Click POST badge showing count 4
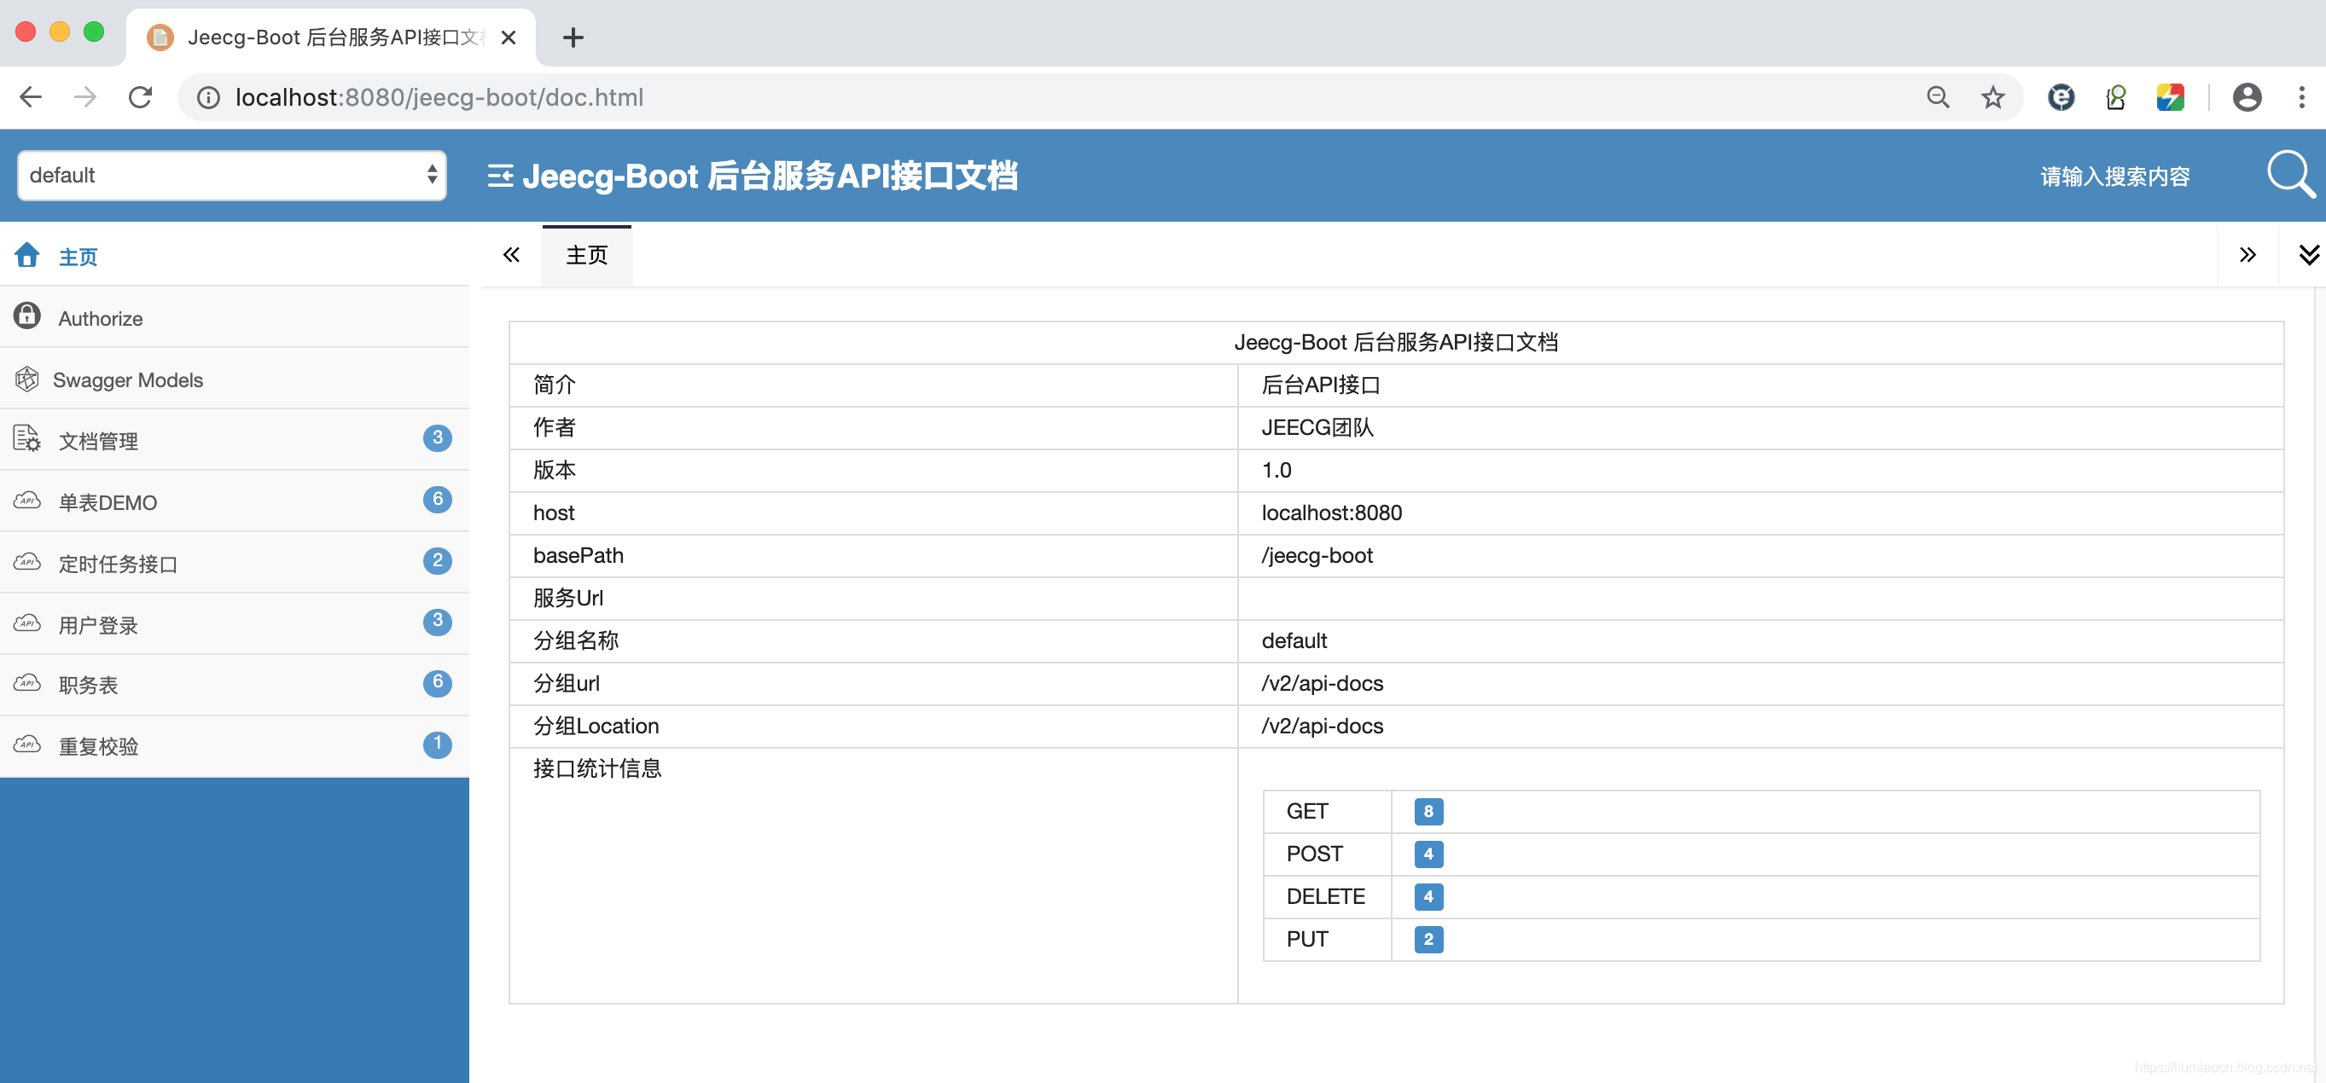This screenshot has height=1083, width=2326. point(1426,852)
